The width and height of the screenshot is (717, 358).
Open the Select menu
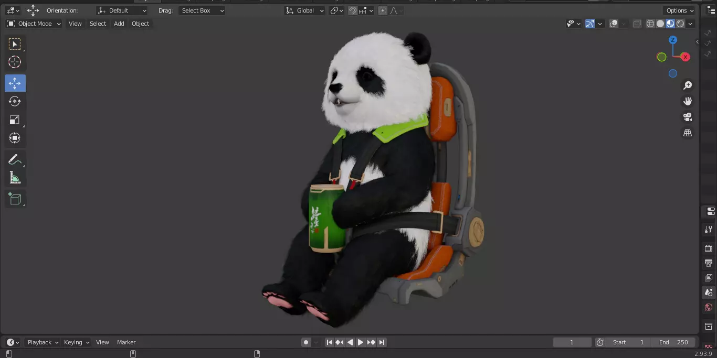coord(98,24)
